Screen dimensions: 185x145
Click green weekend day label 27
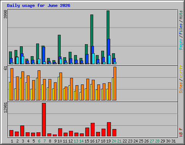point(152,141)
